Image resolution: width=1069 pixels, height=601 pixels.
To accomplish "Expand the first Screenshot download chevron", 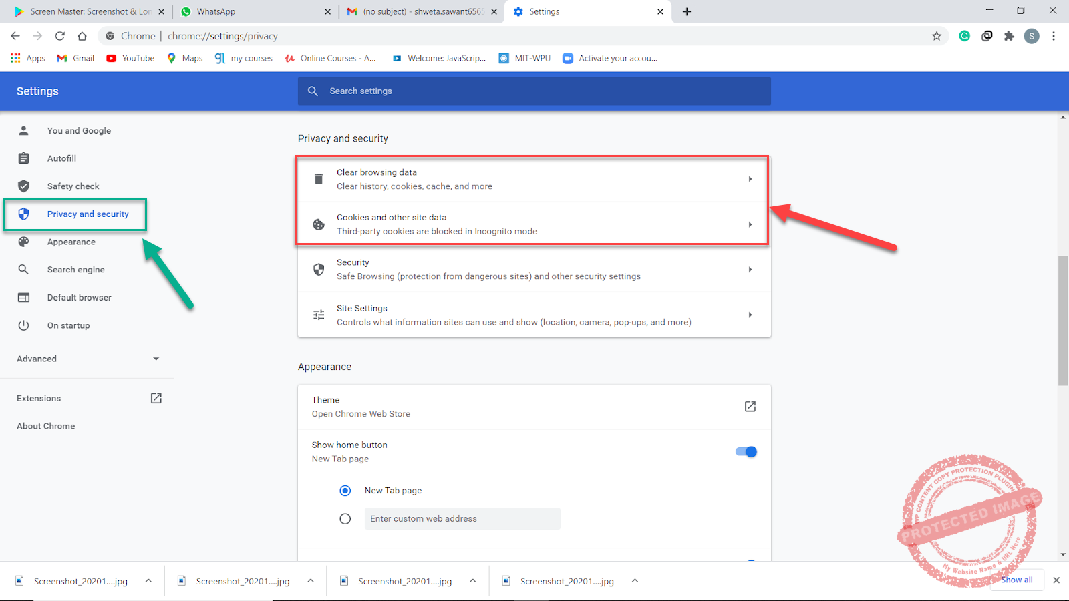I will (148, 580).
